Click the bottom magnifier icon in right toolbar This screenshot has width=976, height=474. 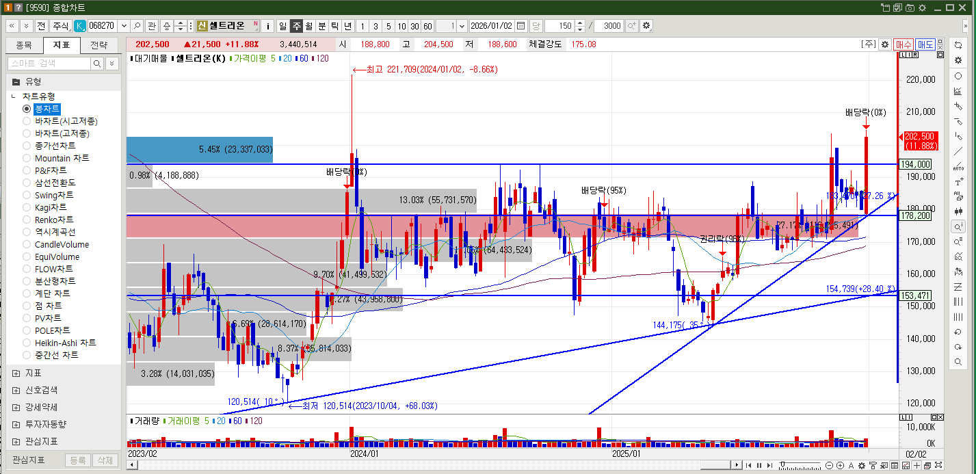tap(958, 362)
